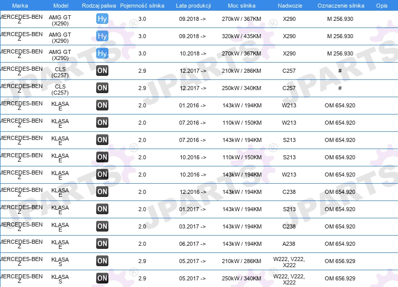Click M 256.930 in the 320kW AMG GT row
This screenshot has height=287, width=398.
(x=340, y=36)
